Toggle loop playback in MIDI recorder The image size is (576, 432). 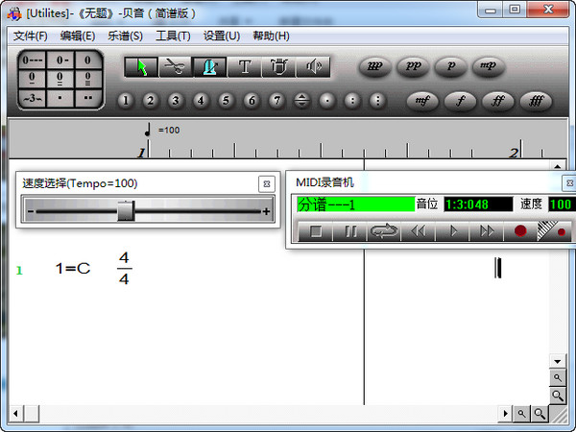pyautogui.click(x=384, y=231)
